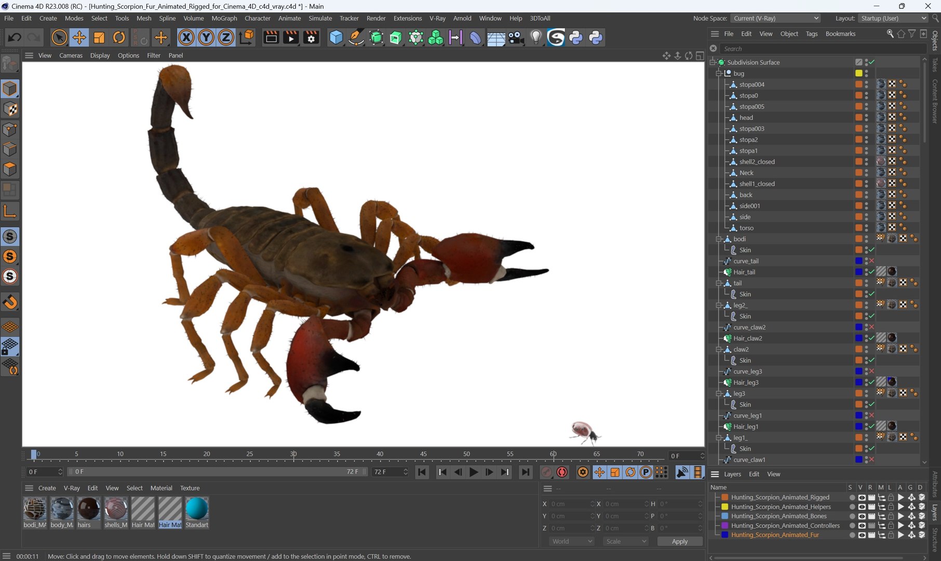The width and height of the screenshot is (941, 561).
Task: Add a Light object icon
Action: click(536, 37)
